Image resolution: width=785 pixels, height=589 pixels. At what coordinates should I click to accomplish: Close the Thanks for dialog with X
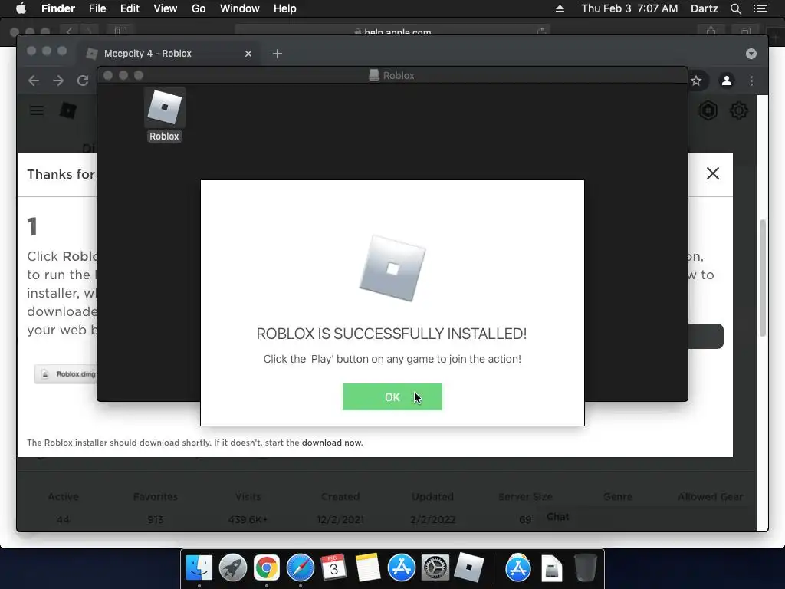[x=712, y=173]
